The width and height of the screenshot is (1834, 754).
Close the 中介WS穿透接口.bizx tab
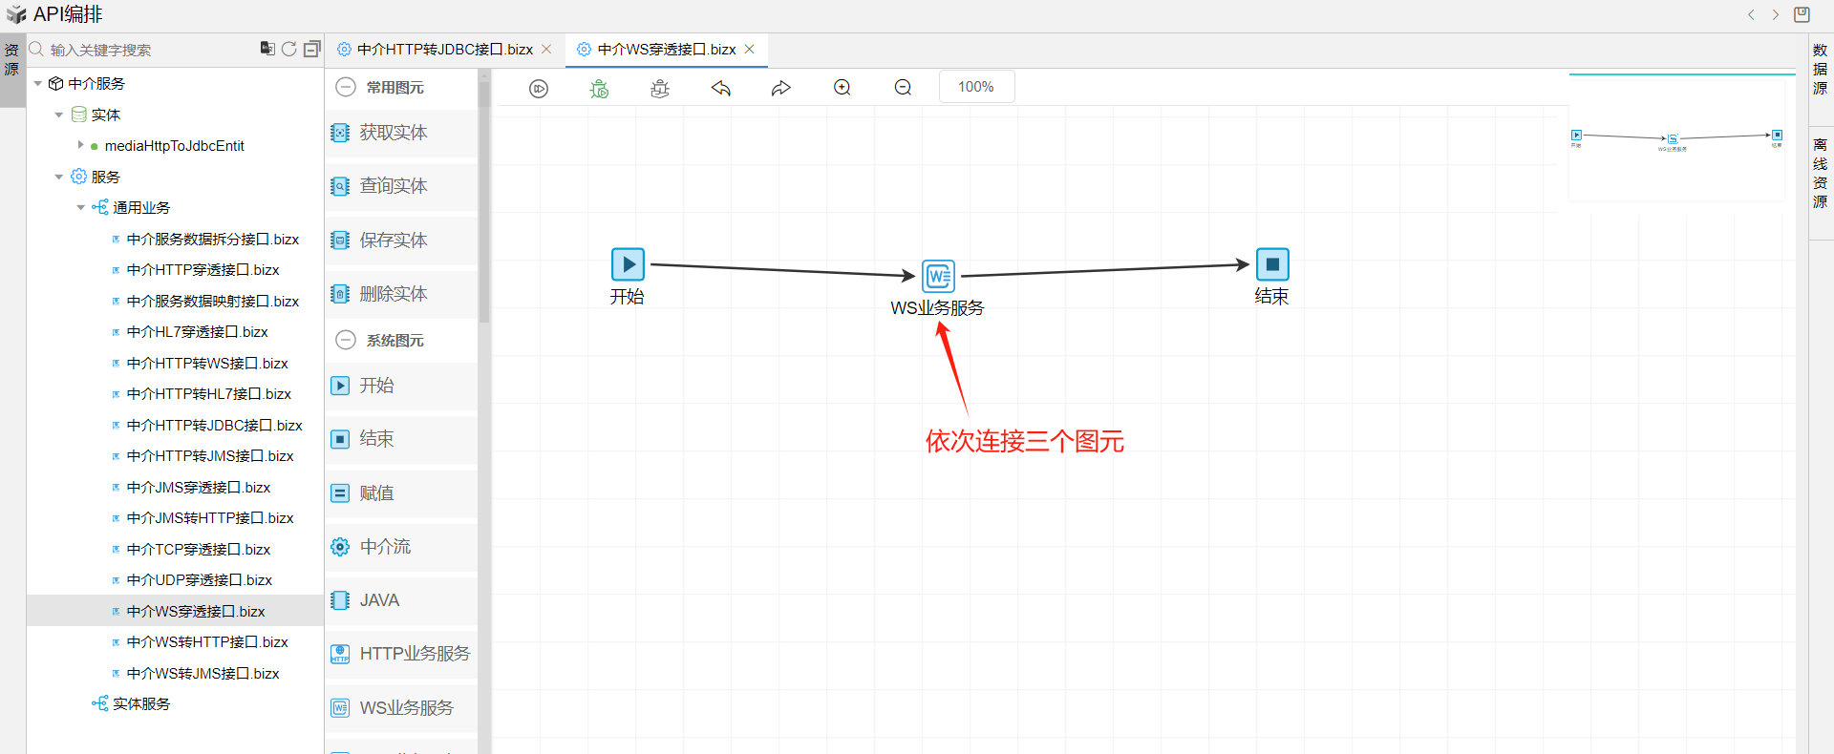pyautogui.click(x=750, y=49)
